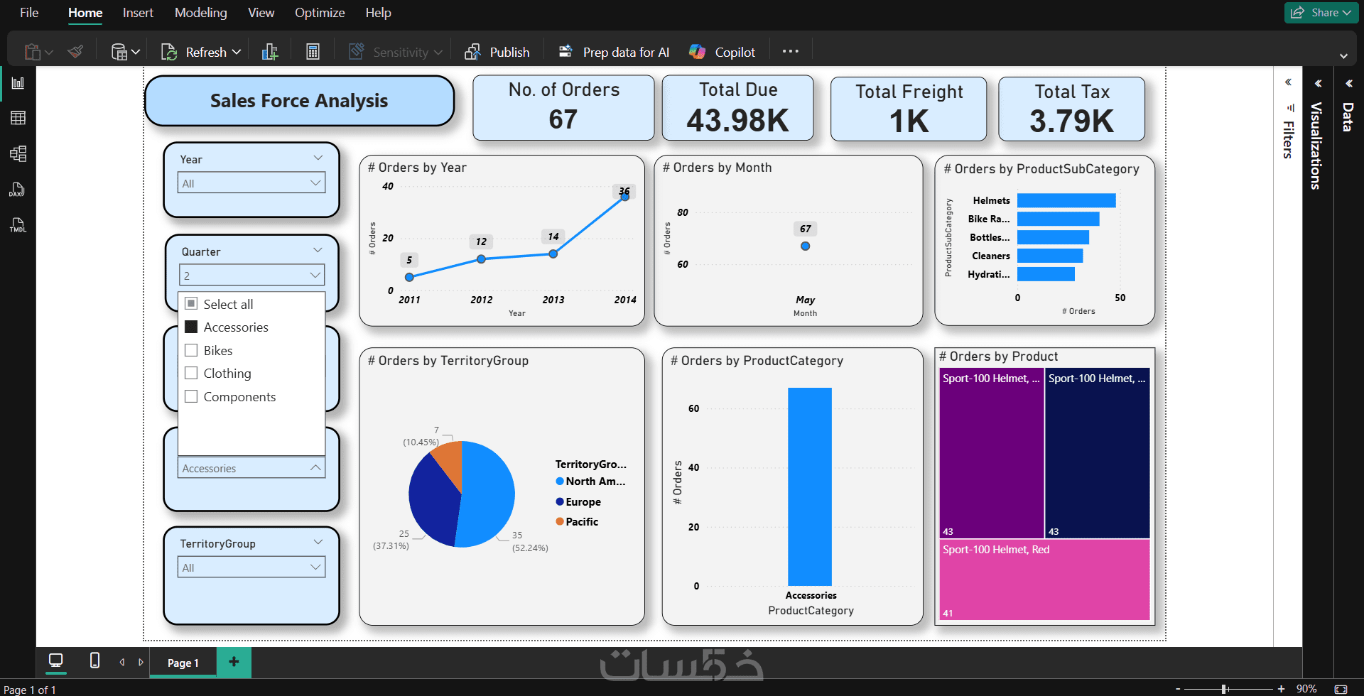
Task: Open the Model view icon in sidebar
Action: pyautogui.click(x=18, y=153)
